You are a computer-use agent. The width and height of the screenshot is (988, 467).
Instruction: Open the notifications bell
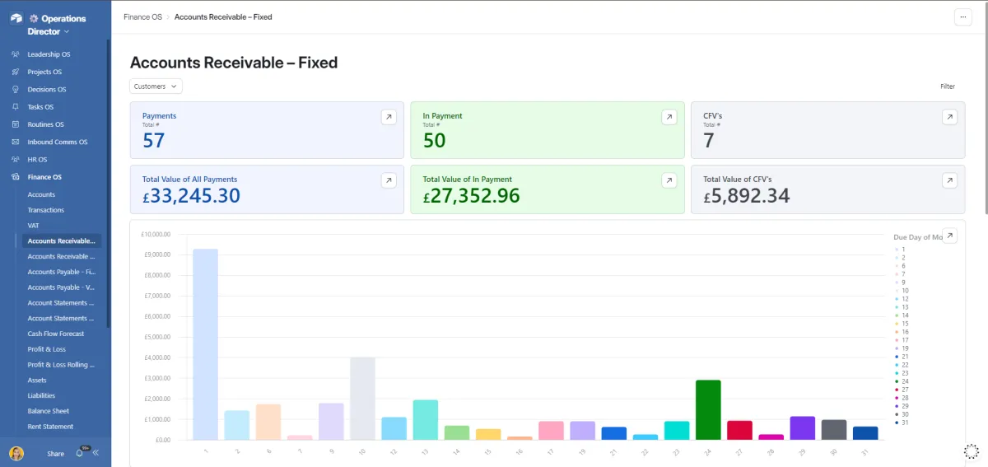point(79,453)
